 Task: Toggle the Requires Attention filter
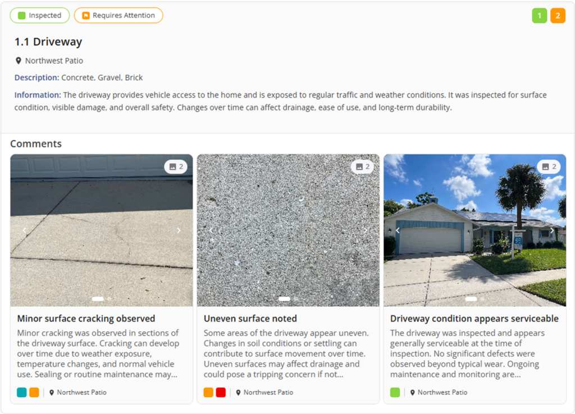click(118, 15)
